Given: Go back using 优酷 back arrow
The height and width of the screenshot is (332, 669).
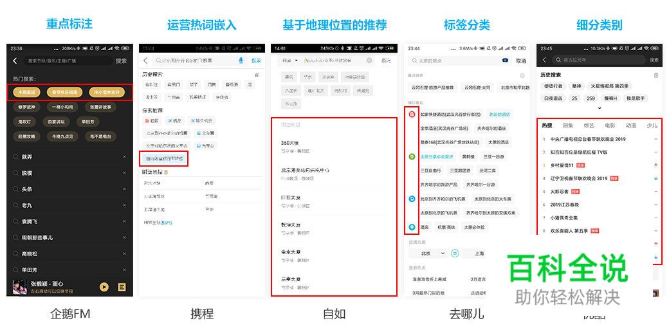Looking at the screenshot, I should 544,60.
